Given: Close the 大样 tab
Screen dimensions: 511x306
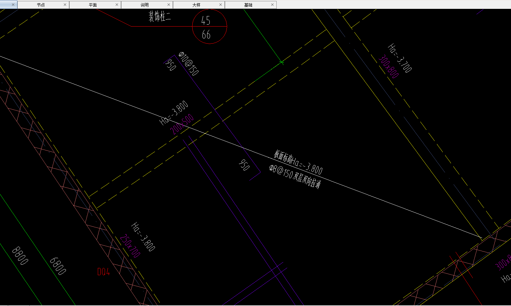Looking at the screenshot, I should coord(221,5).
